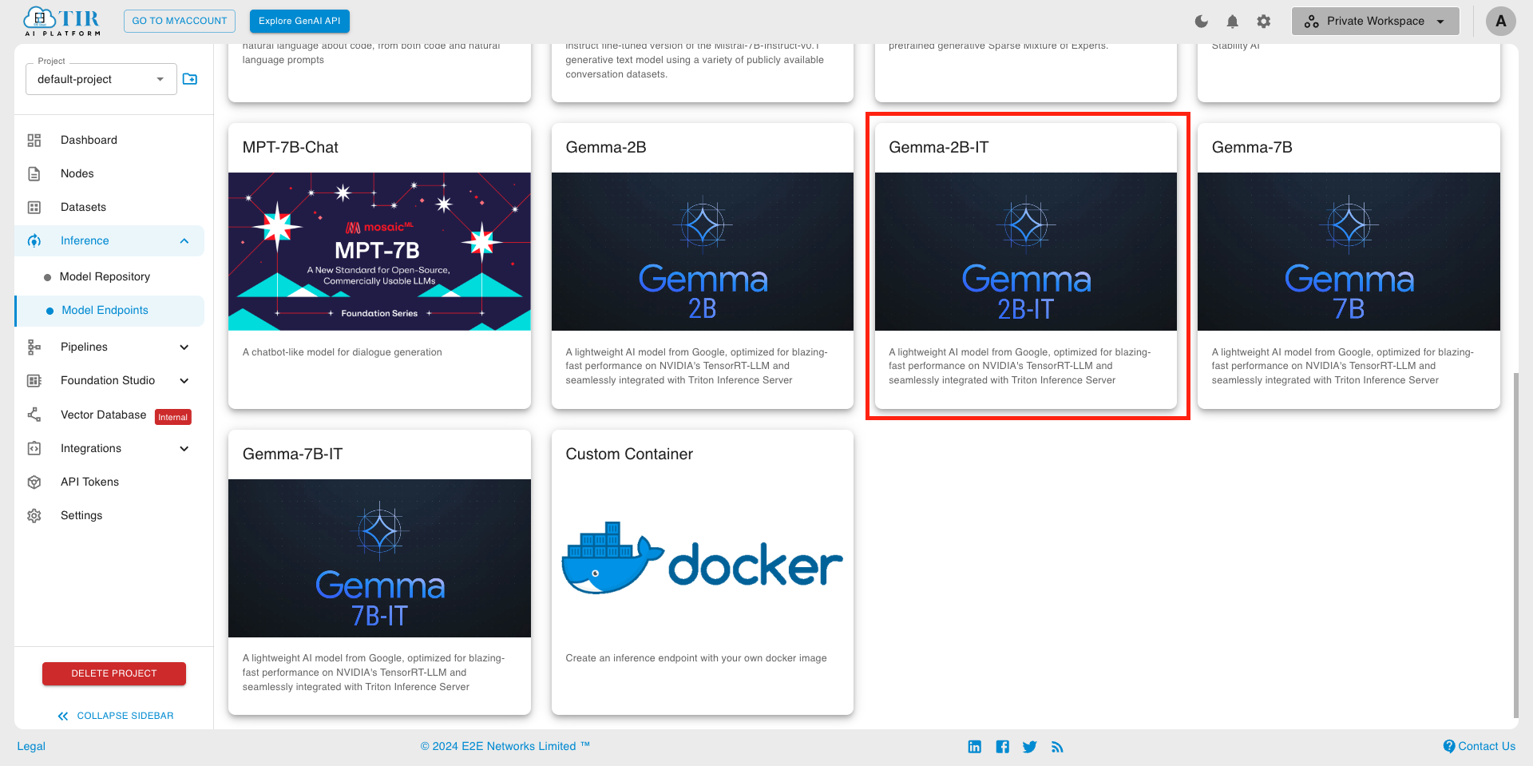
Task: Click the DELETE PROJECT button
Action: tap(114, 673)
